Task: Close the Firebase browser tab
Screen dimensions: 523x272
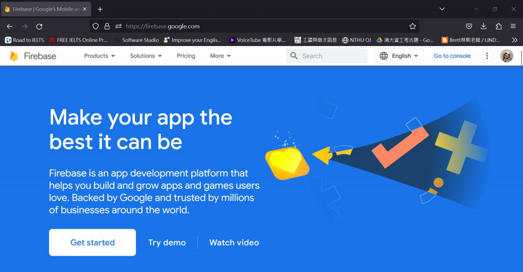Action: (x=85, y=9)
